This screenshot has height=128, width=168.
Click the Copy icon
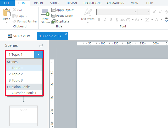click(x=14, y=16)
